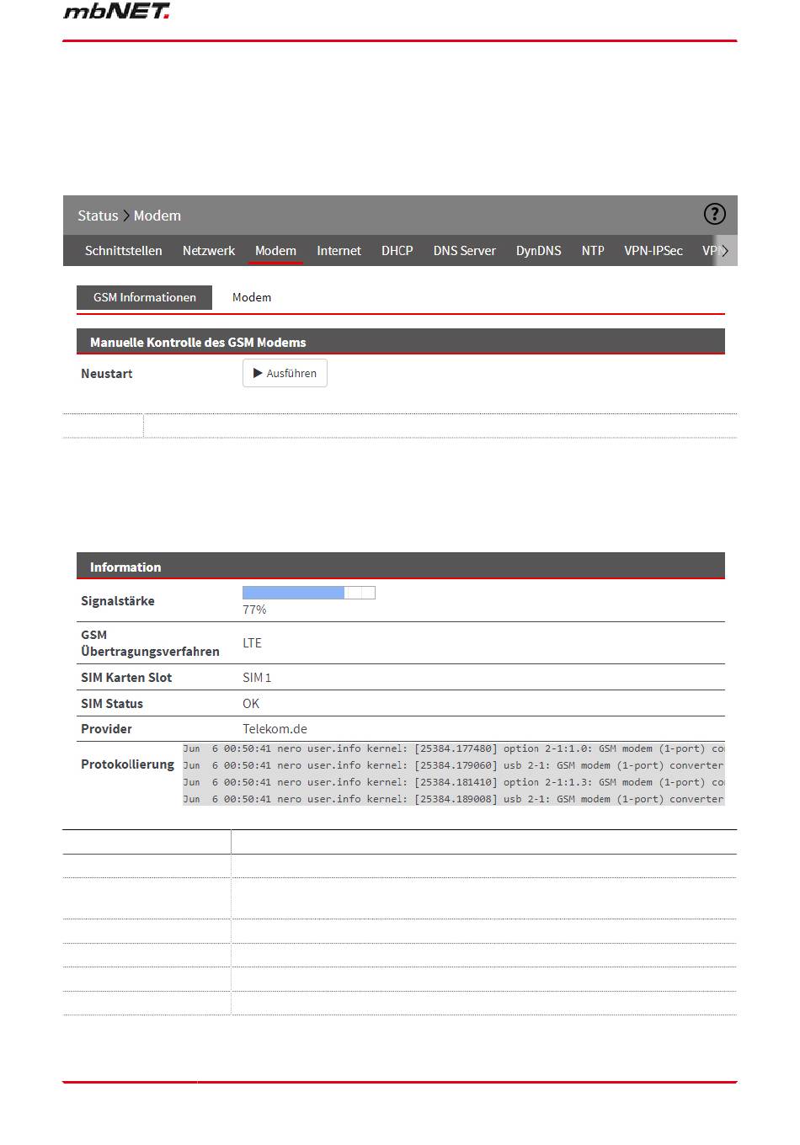Select the GSM Informationen sub-tab
This screenshot has width=800, height=1145.
point(145,297)
